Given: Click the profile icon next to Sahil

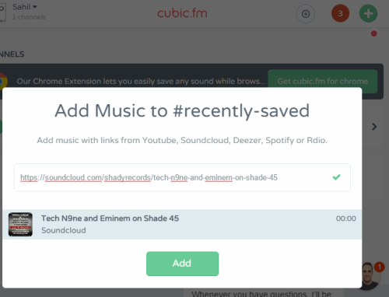Looking at the screenshot, I should (x=2, y=12).
